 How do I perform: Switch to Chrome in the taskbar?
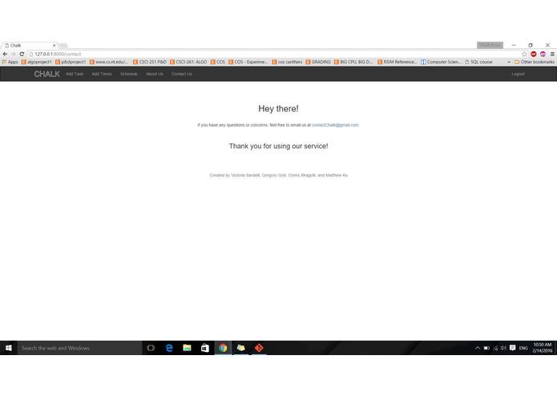click(x=223, y=348)
